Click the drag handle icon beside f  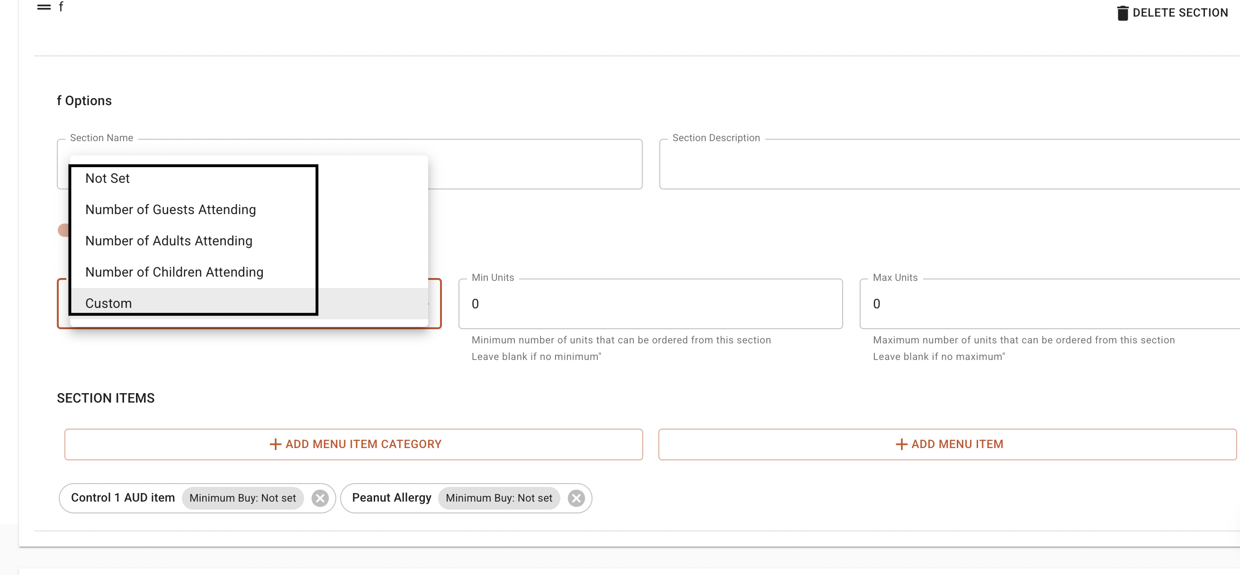(x=44, y=7)
